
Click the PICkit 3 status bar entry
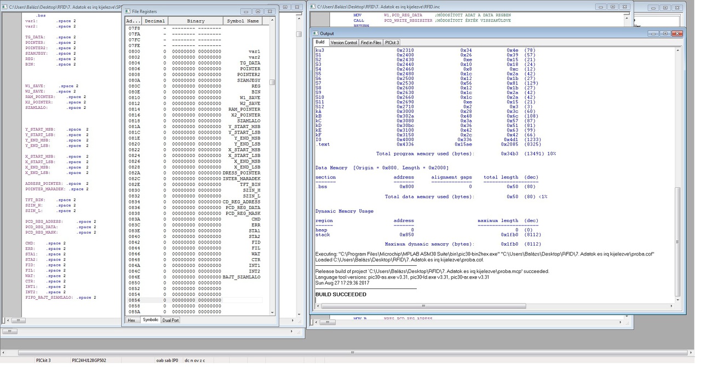point(43,360)
